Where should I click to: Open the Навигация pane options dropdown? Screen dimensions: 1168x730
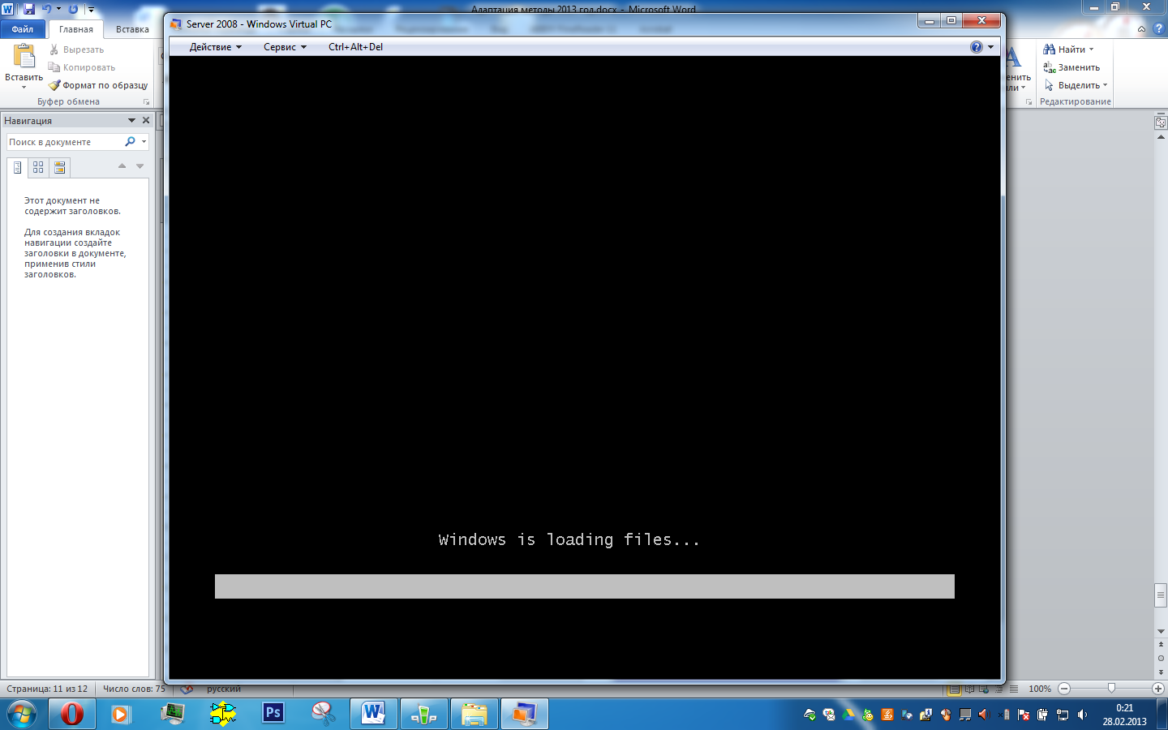coord(131,120)
